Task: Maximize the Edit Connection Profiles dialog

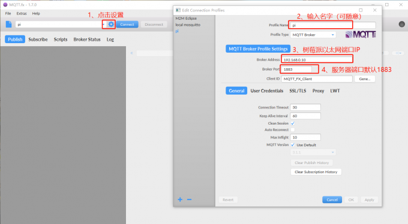Action: [361, 10]
